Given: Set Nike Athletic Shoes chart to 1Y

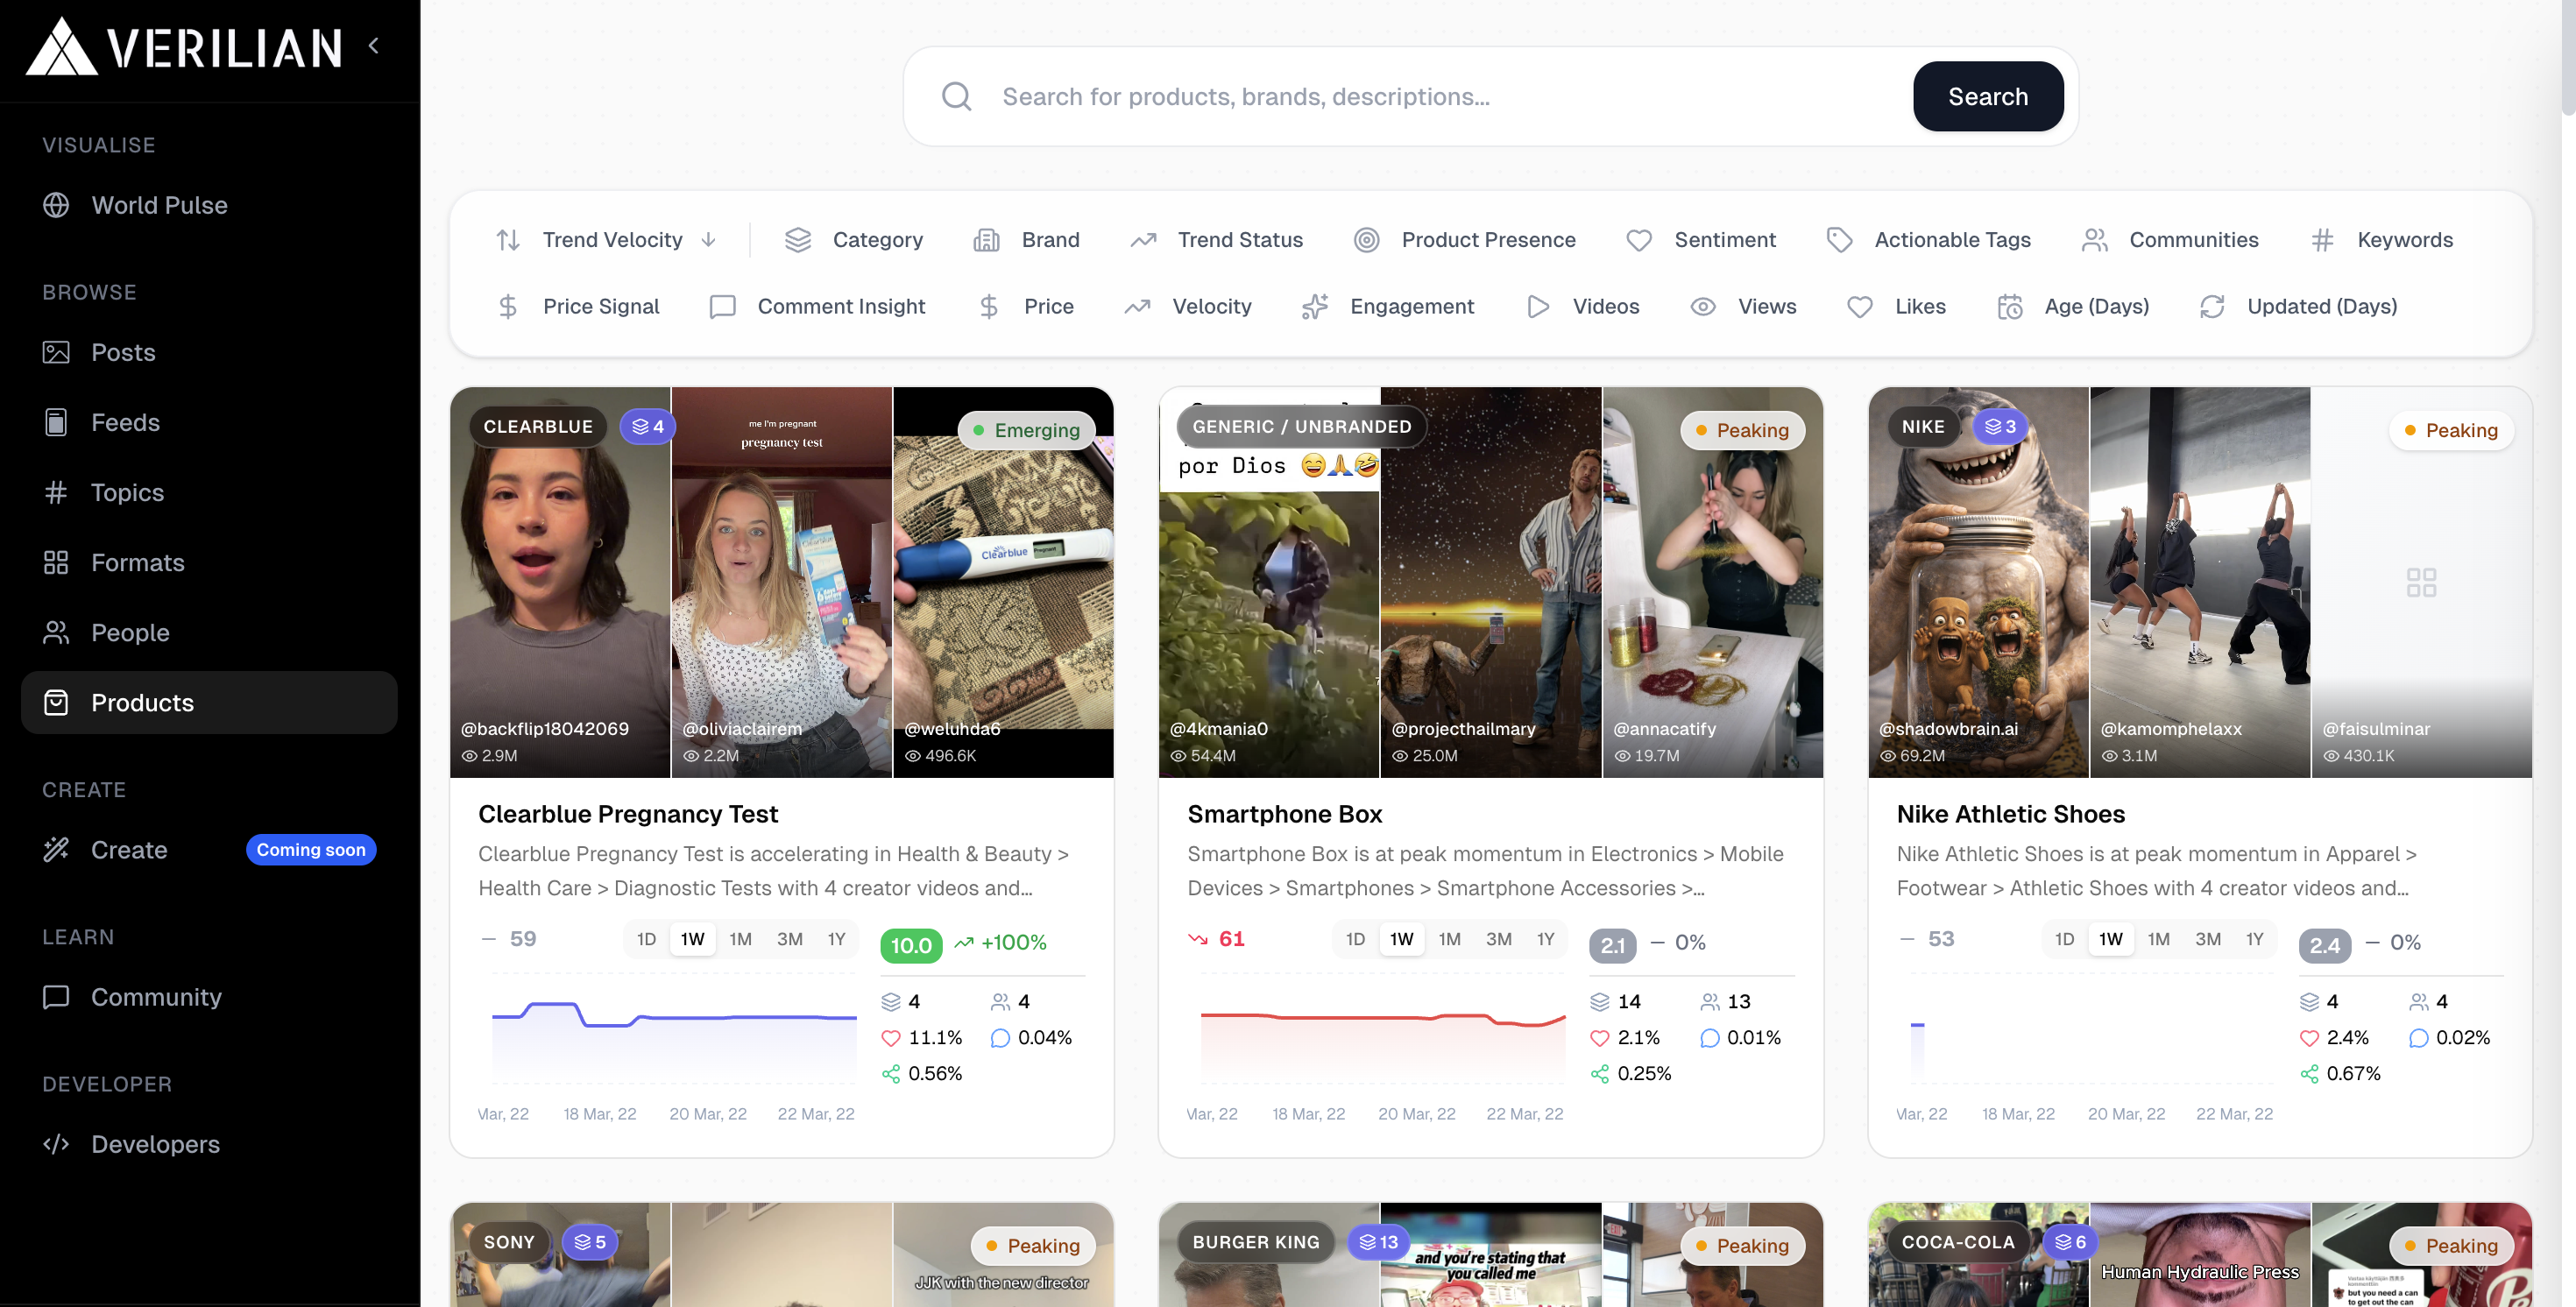Looking at the screenshot, I should pyautogui.click(x=2254, y=939).
